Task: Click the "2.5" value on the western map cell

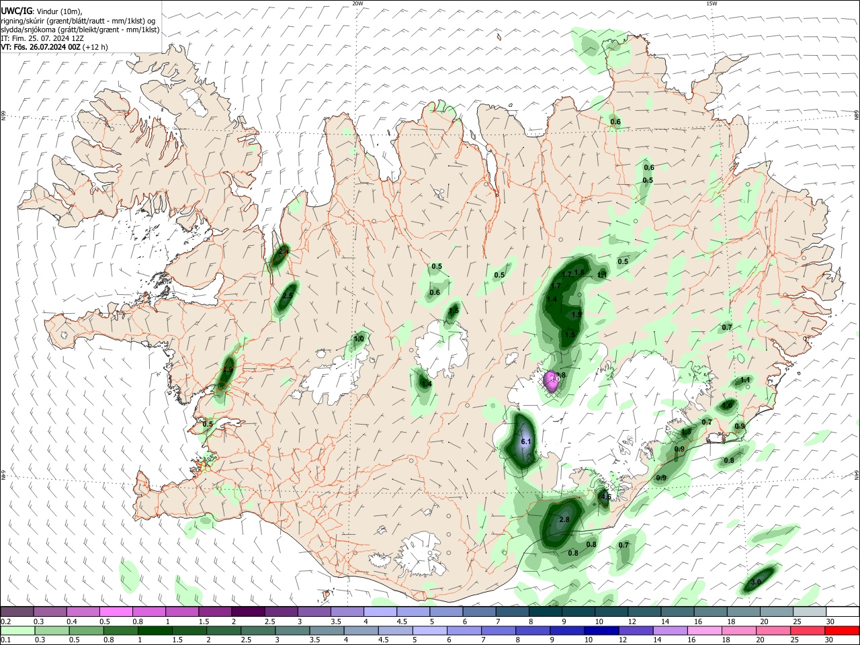Action: tap(288, 296)
